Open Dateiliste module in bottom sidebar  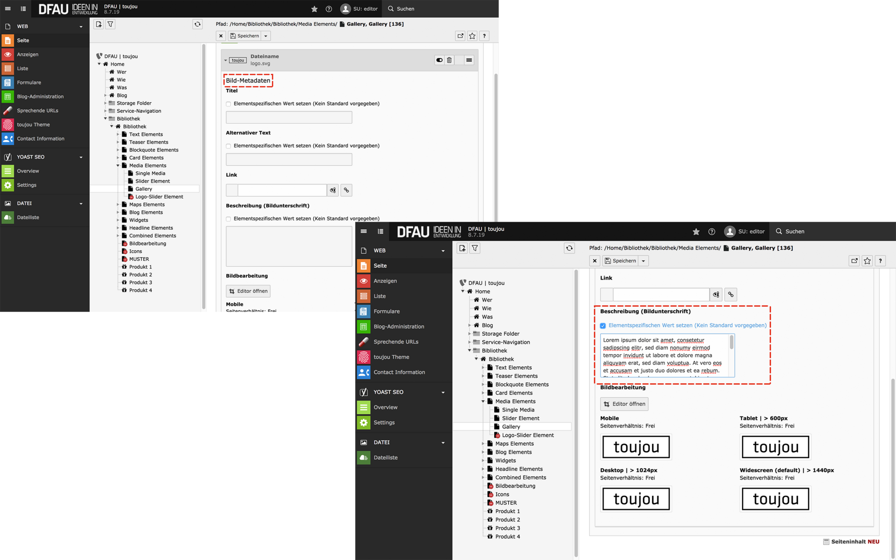click(385, 458)
